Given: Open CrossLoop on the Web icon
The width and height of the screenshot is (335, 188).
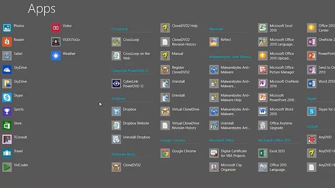Looking at the screenshot, I should coord(116,56).
